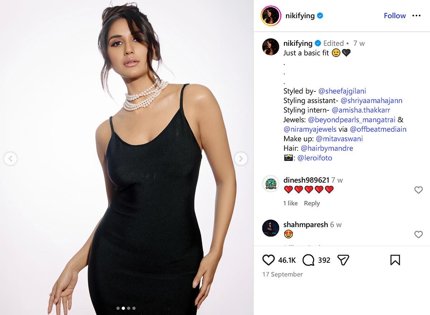The height and width of the screenshot is (315, 430).
Task: View likes on dinesh989621's comment
Action: point(291,203)
